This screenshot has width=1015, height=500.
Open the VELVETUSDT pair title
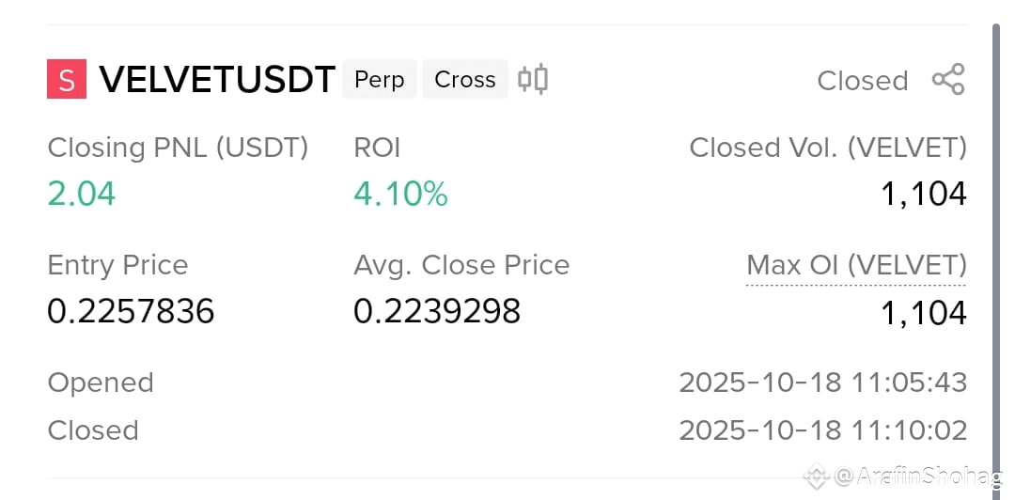[x=217, y=80]
